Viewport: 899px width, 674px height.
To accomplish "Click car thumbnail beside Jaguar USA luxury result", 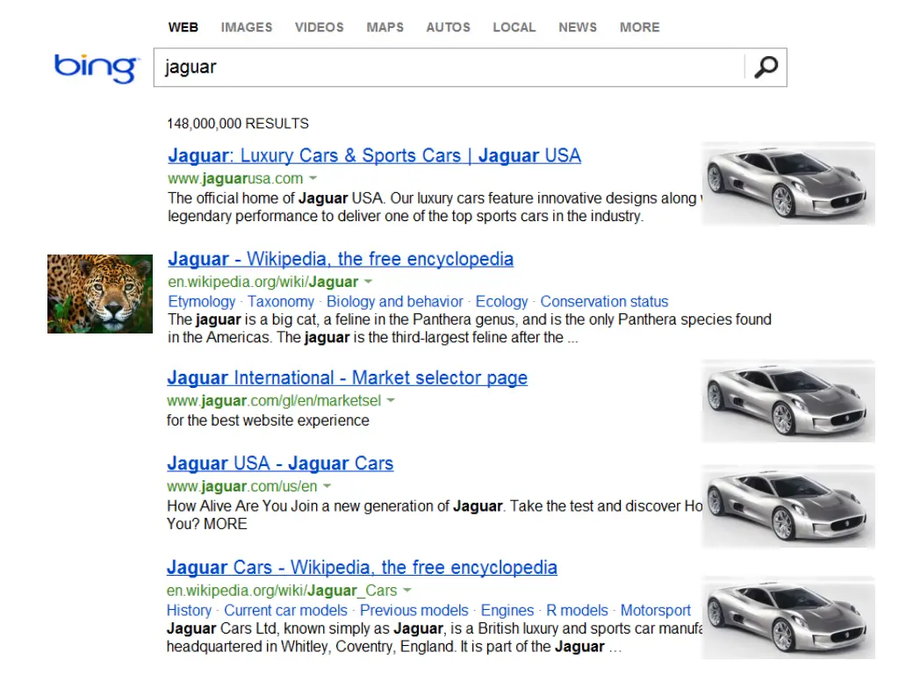I will coord(788,183).
